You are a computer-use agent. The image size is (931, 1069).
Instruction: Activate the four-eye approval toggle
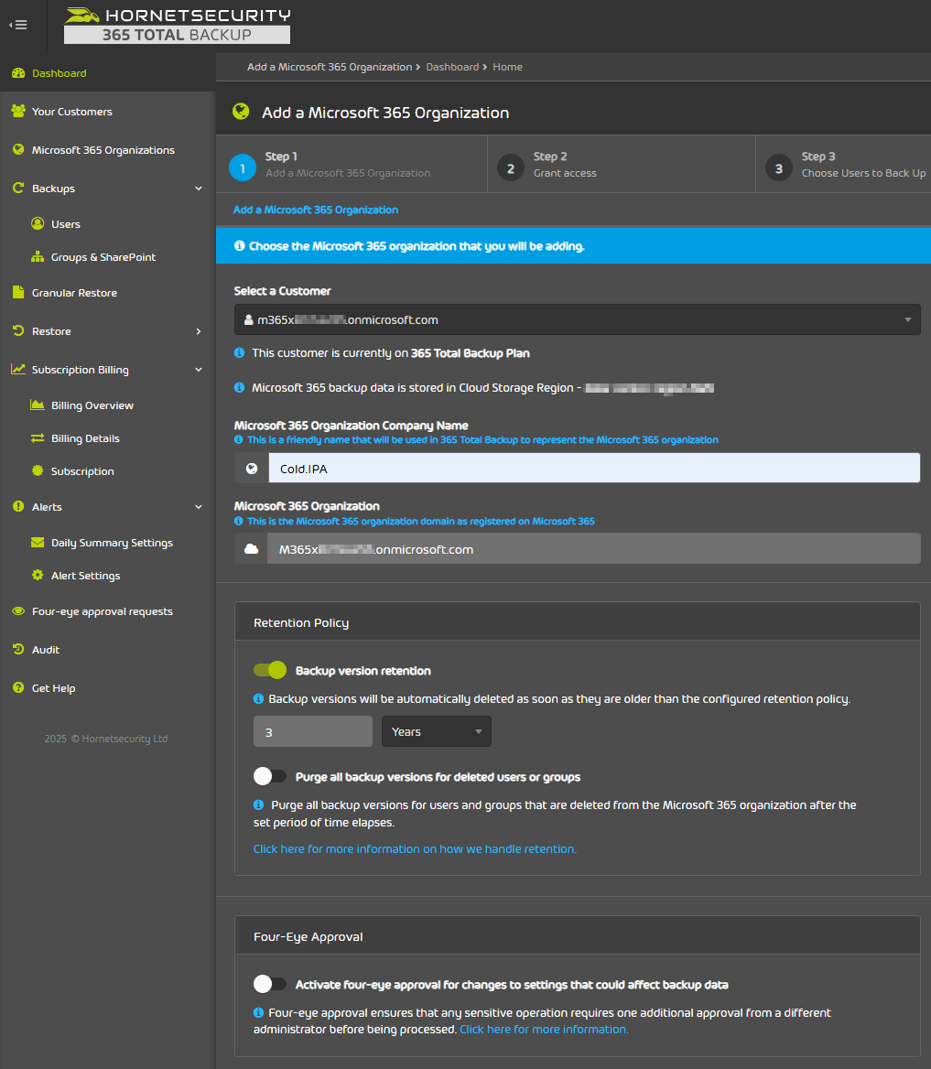[270, 984]
